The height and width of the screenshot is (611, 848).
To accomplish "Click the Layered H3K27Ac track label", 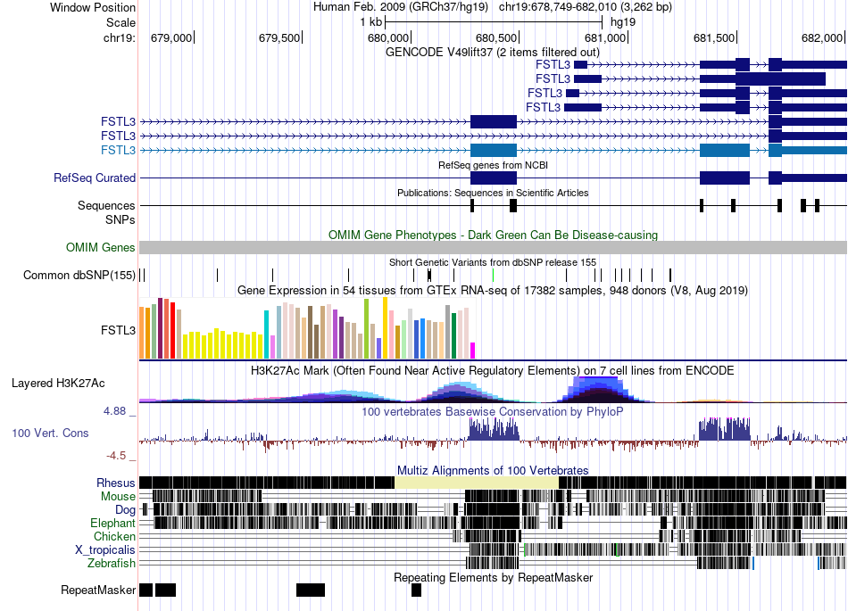I will click(x=58, y=383).
